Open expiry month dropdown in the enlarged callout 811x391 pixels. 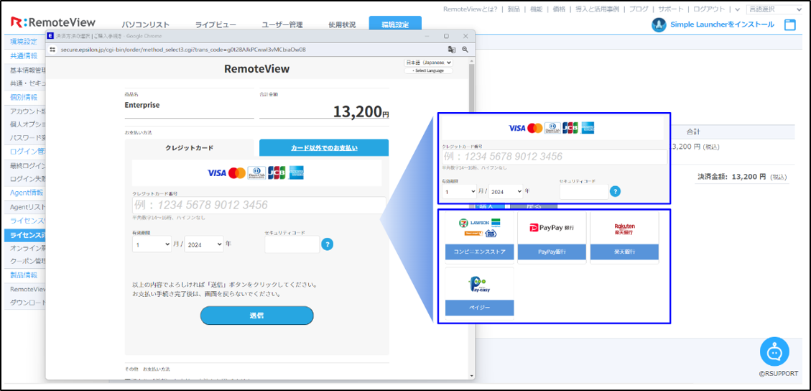pyautogui.click(x=459, y=191)
